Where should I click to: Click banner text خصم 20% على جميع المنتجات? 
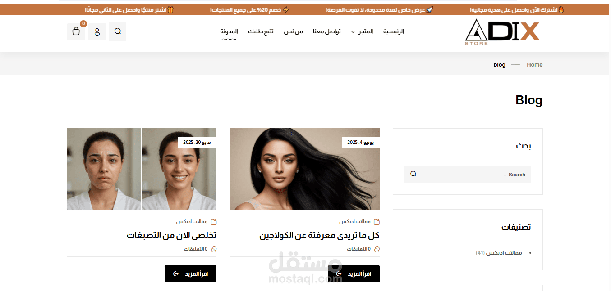pos(249,9)
